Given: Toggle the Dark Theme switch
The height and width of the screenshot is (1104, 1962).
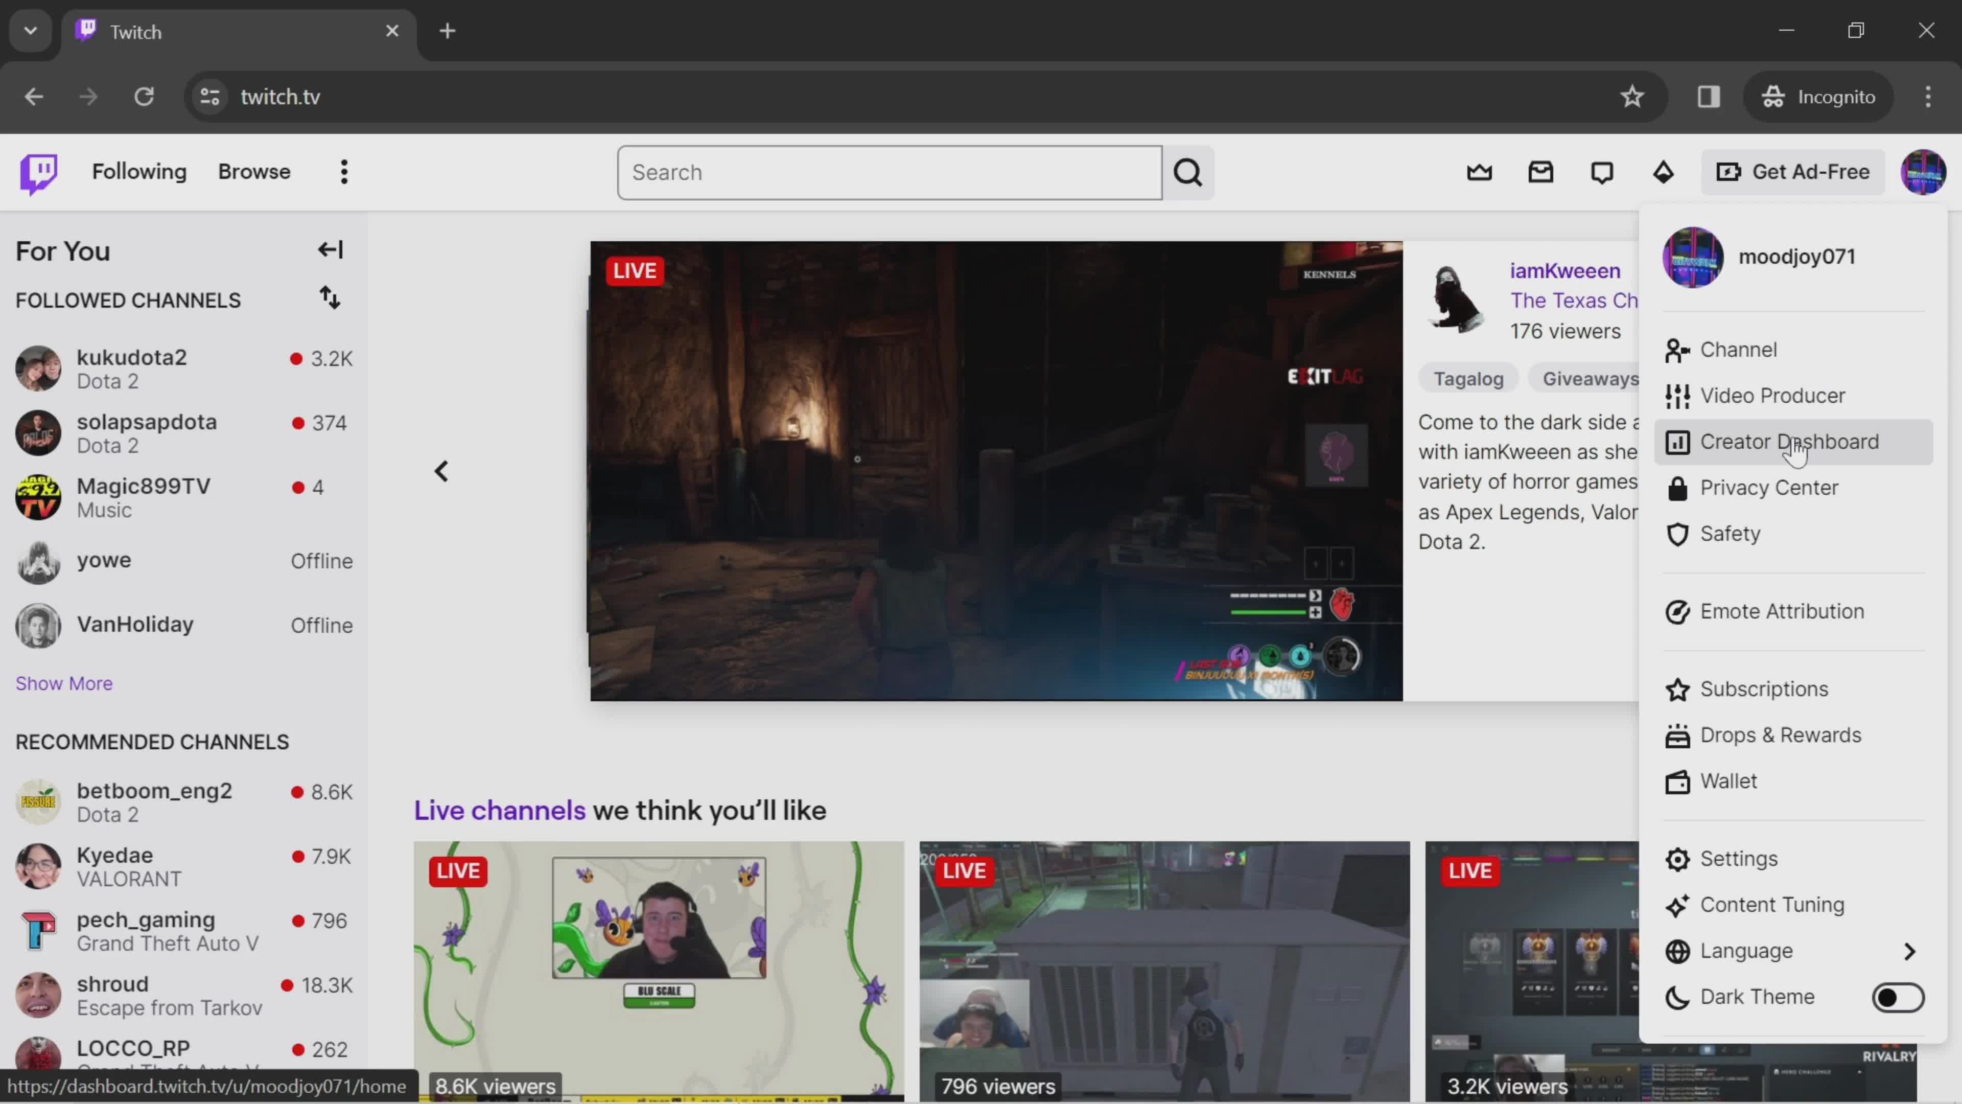Looking at the screenshot, I should [x=1898, y=997].
